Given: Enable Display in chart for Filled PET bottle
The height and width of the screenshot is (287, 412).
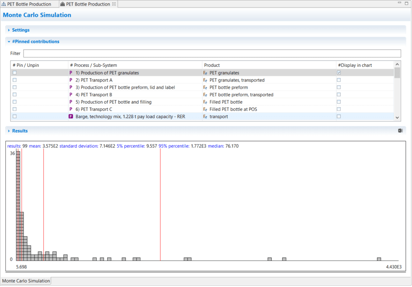Looking at the screenshot, I should (x=339, y=102).
